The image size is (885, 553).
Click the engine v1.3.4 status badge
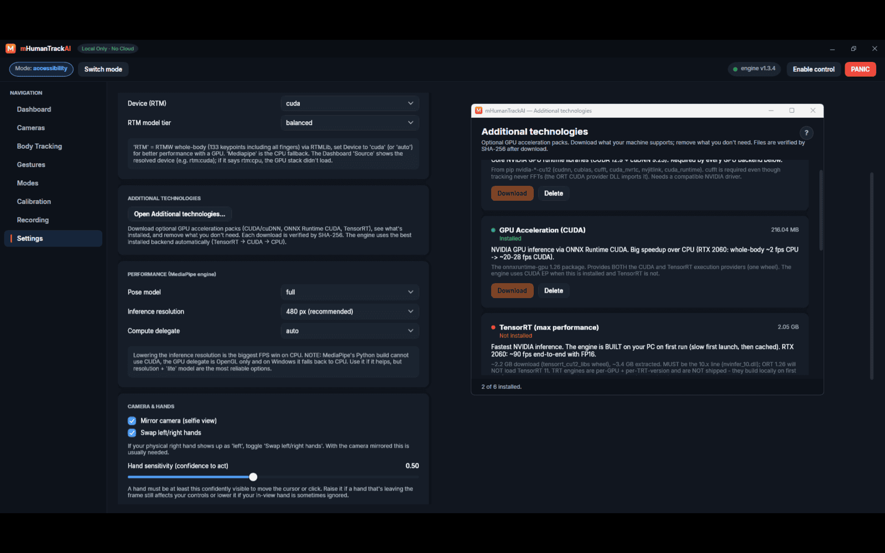click(754, 69)
